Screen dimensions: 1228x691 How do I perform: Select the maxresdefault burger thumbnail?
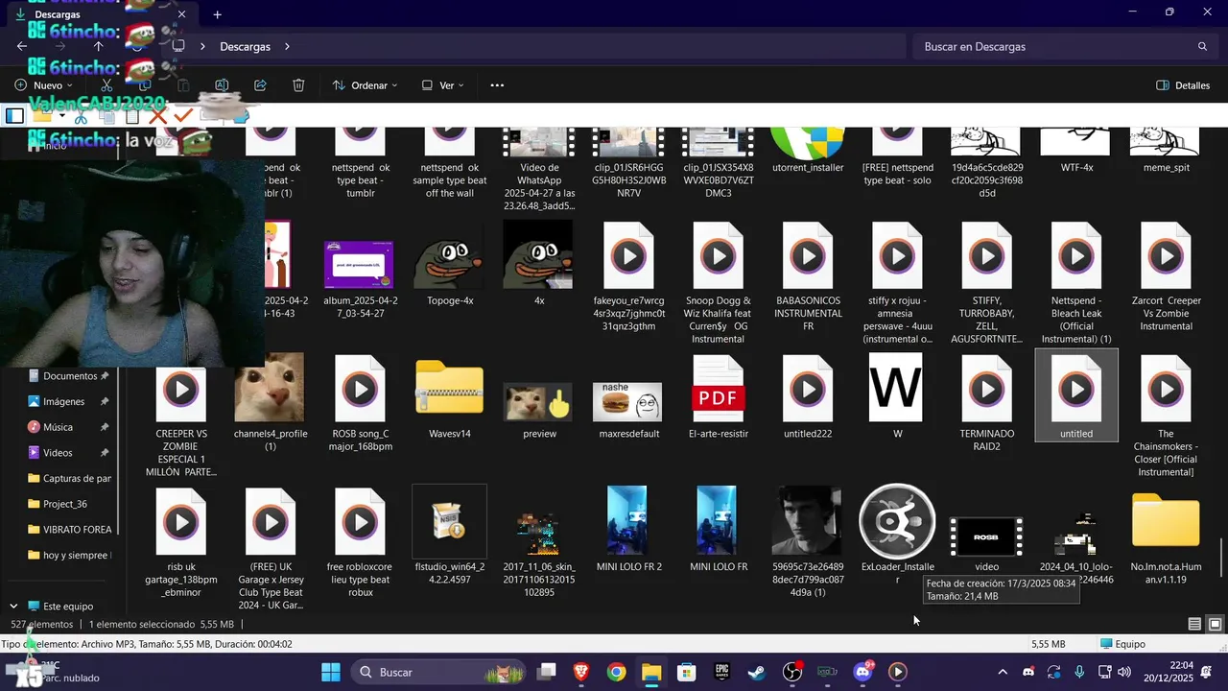(x=628, y=401)
